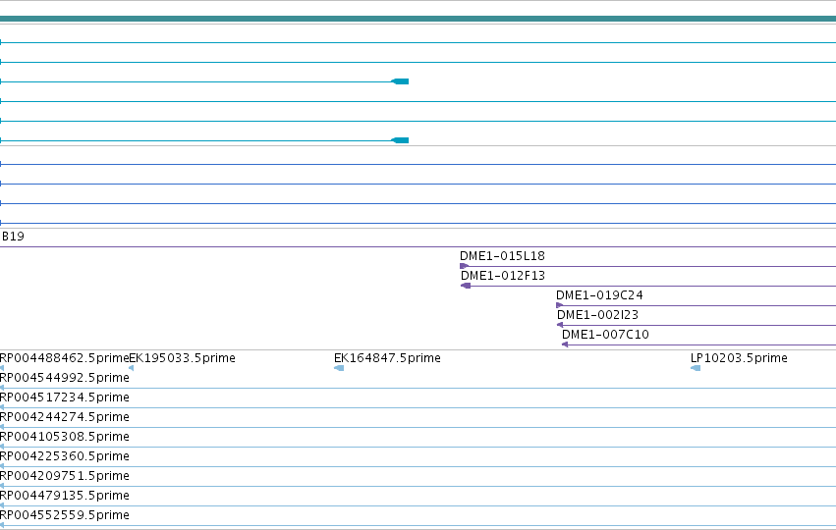This screenshot has width=836, height=530.
Task: Click the RP004209751.5prime label
Action: [65, 477]
